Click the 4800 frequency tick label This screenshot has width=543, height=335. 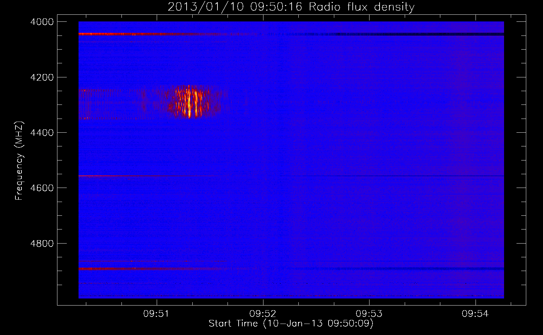[42, 243]
